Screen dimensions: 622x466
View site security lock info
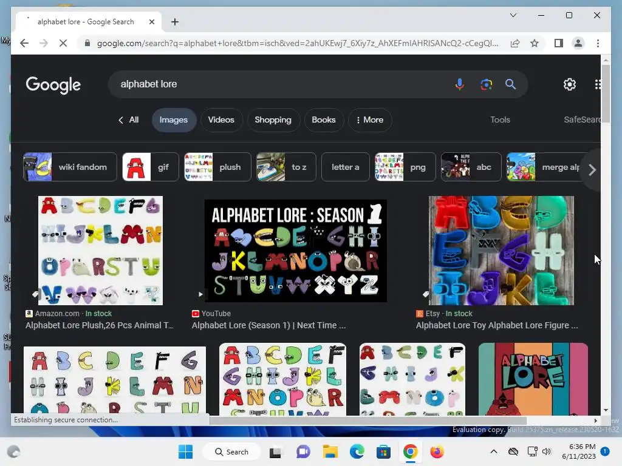click(x=87, y=43)
